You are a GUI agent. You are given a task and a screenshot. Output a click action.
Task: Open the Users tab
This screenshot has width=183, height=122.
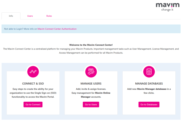tap(30, 16)
